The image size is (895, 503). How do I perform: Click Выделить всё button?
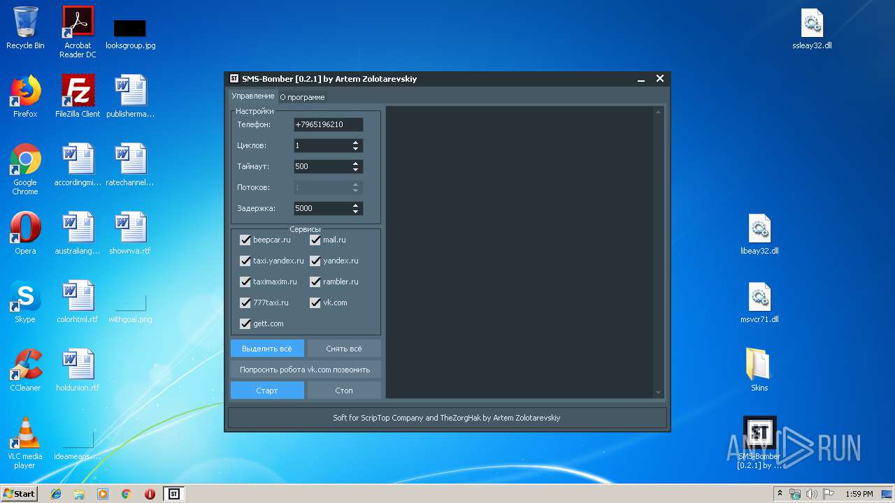(267, 349)
